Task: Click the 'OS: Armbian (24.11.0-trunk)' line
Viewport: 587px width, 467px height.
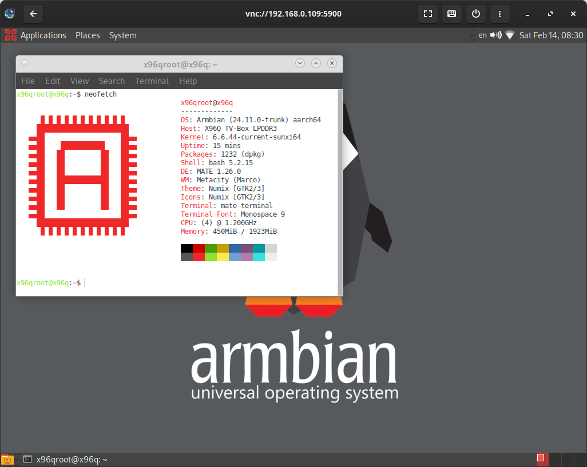Action: [251, 120]
